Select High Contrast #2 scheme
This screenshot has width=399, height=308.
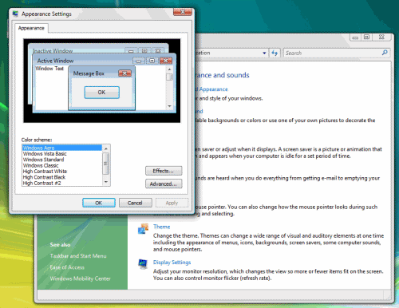[x=62, y=183]
